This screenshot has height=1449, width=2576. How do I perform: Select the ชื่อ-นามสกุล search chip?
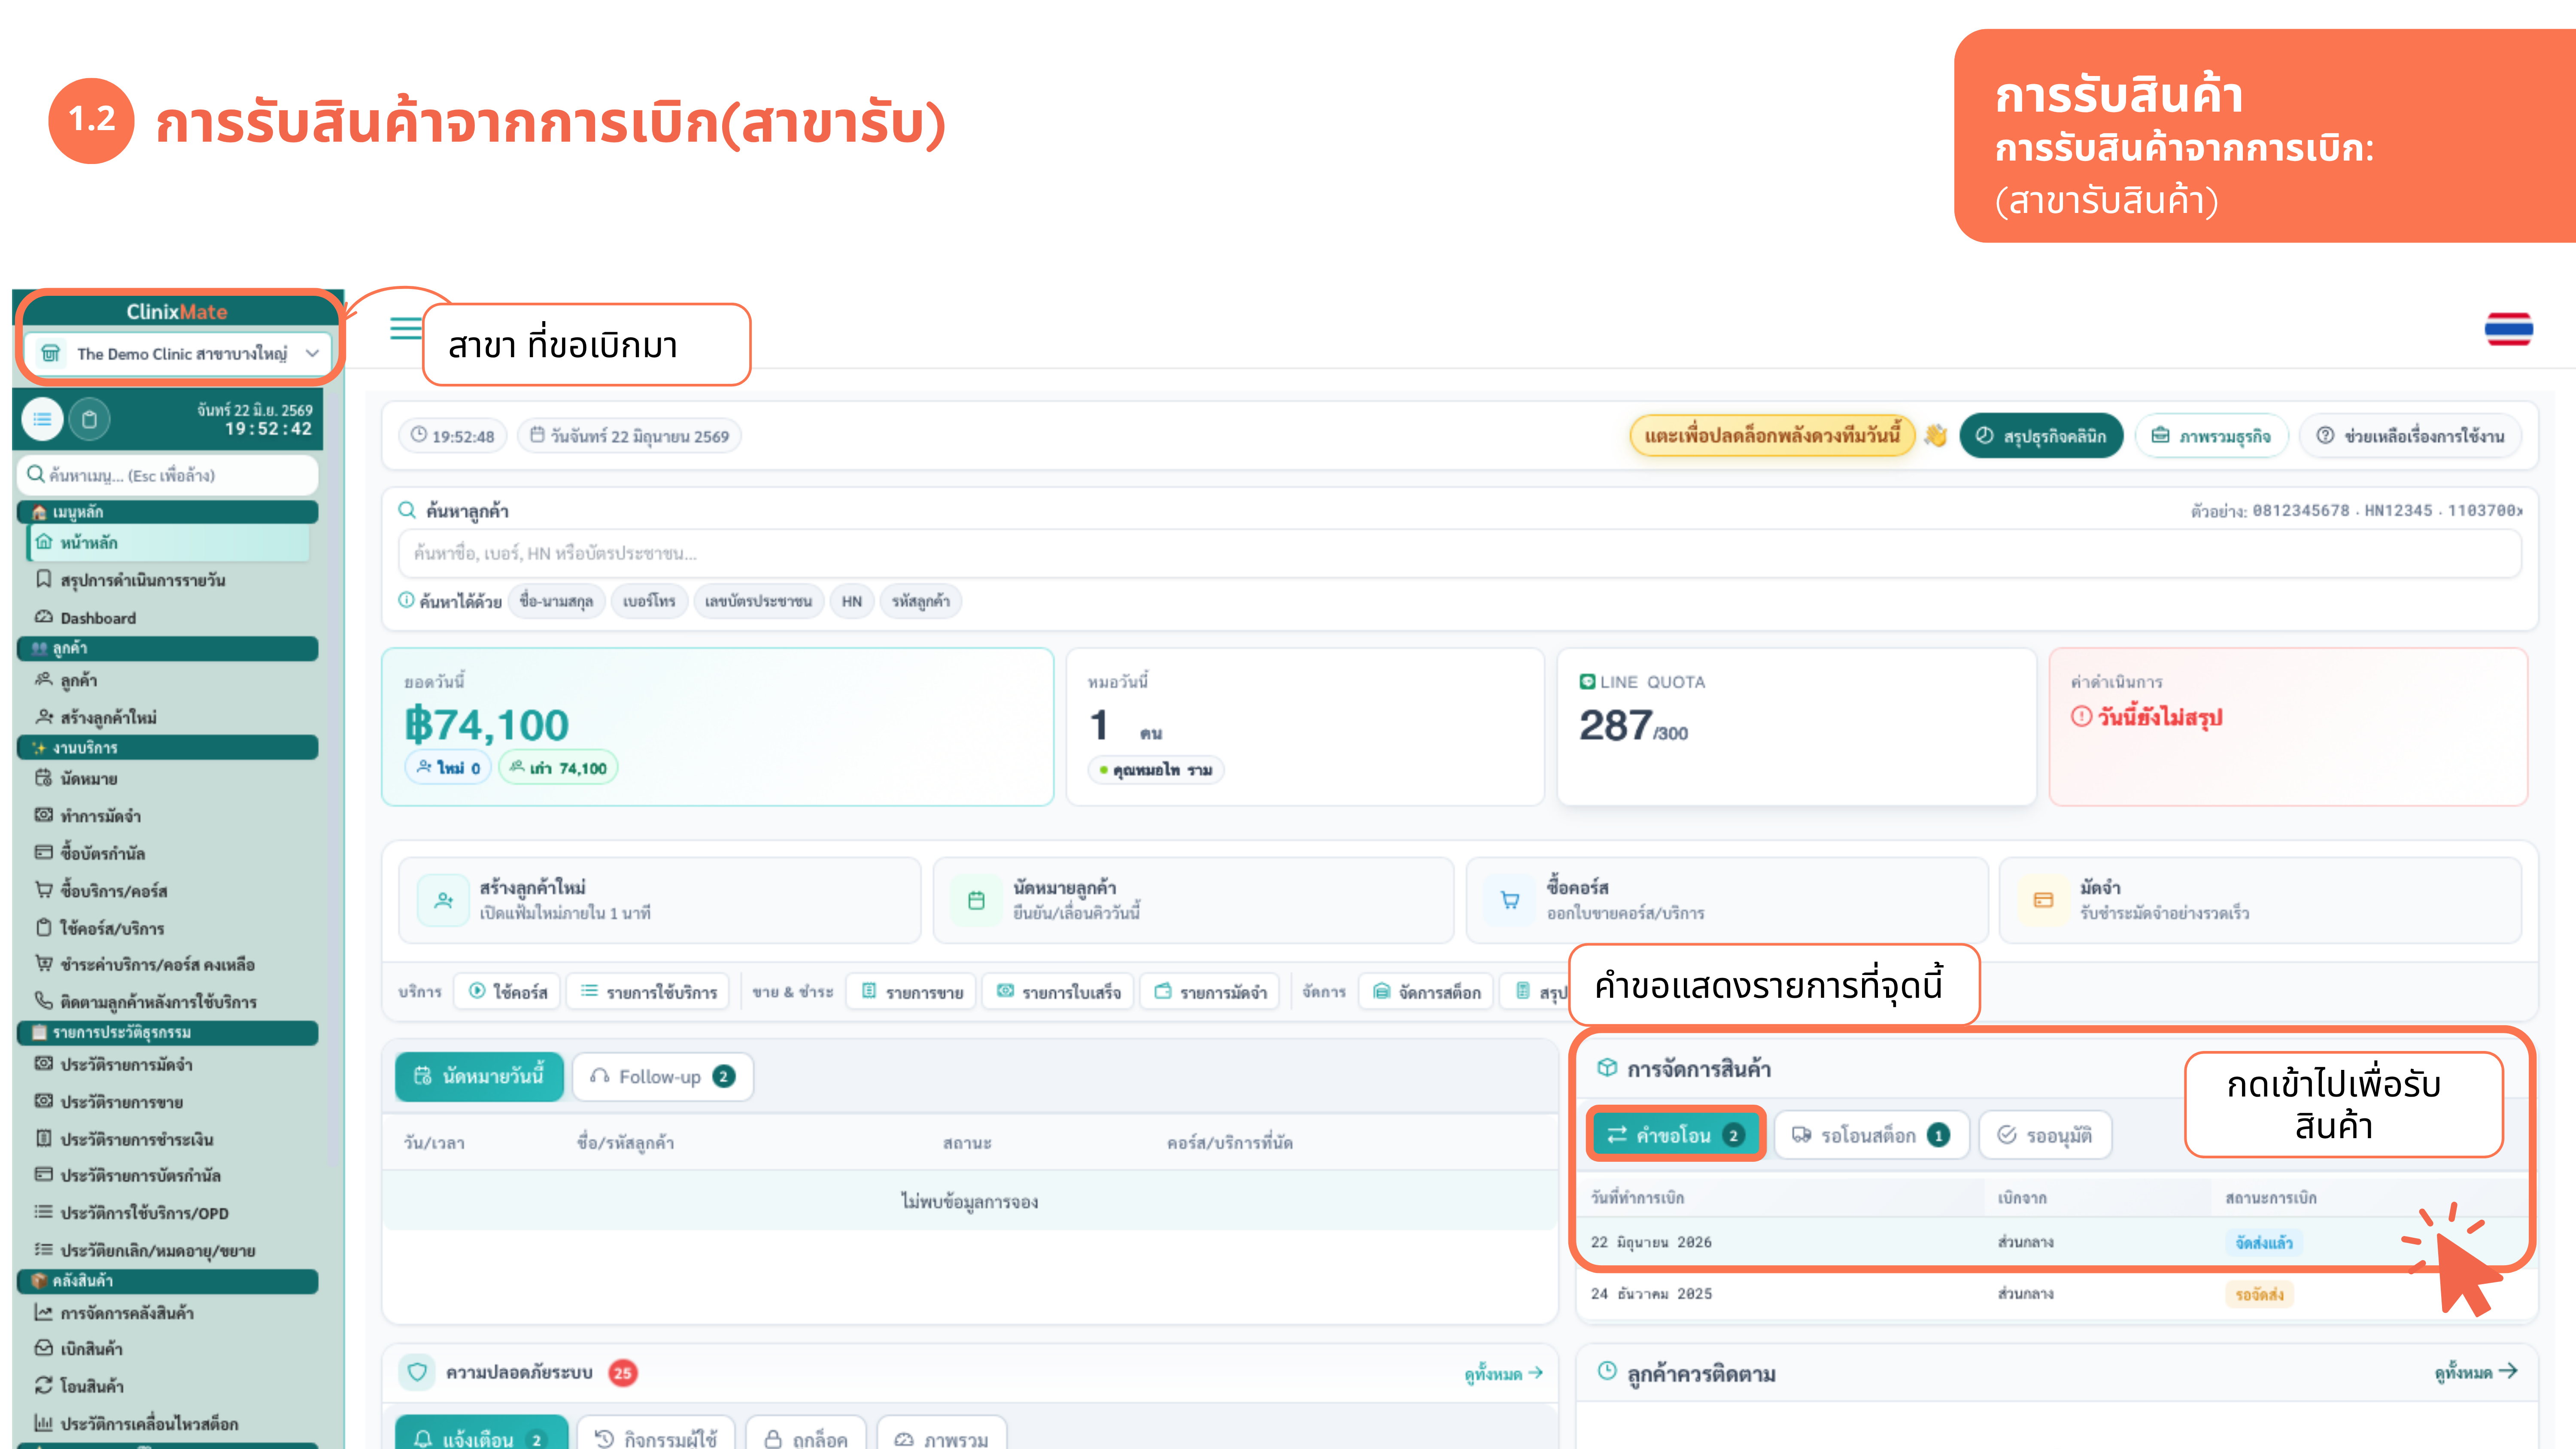(556, 601)
